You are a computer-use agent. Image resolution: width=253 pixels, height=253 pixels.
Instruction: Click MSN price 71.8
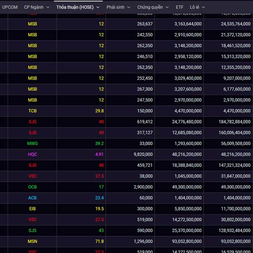pos(100,241)
